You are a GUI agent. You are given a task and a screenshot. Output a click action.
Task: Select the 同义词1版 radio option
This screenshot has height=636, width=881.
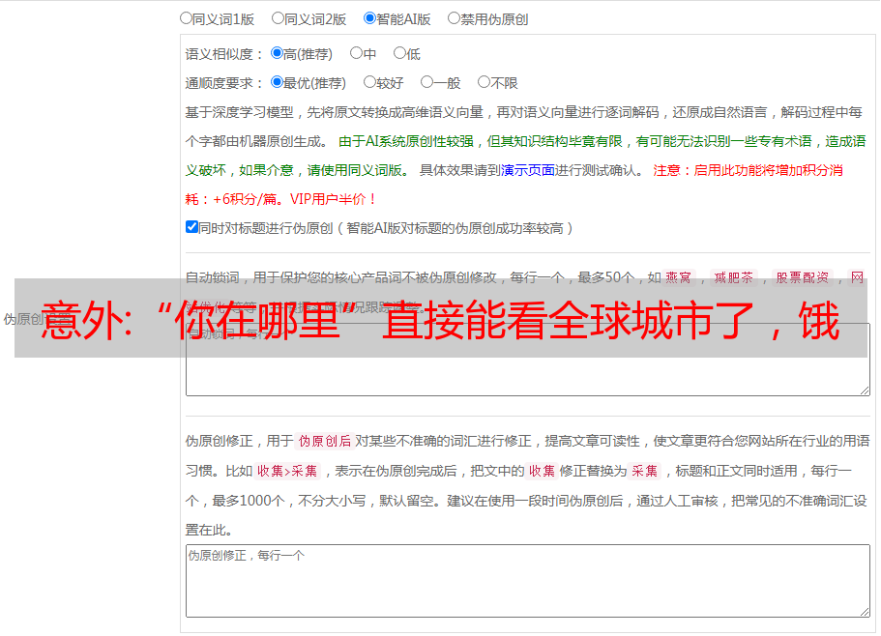pyautogui.click(x=186, y=17)
